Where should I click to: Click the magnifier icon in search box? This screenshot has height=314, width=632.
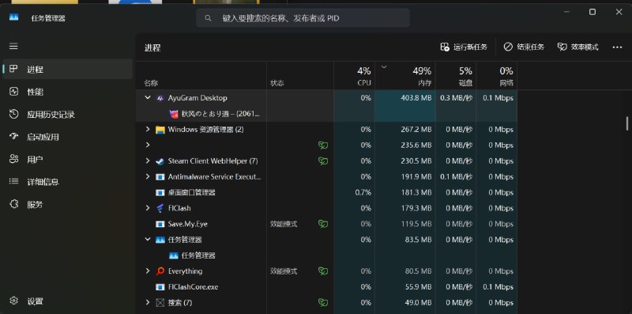point(208,18)
